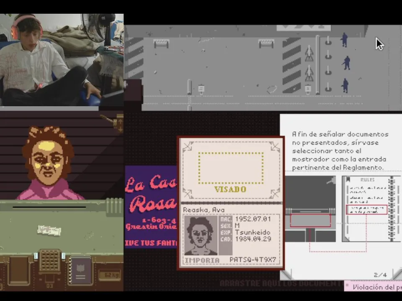The height and width of the screenshot is (301, 402).
Task: Click the 62 kg weight display
Action: 109,275
